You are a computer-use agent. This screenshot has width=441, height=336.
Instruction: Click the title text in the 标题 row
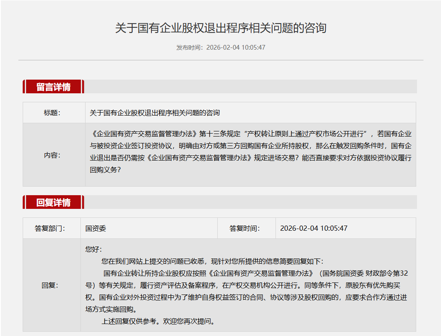point(154,113)
